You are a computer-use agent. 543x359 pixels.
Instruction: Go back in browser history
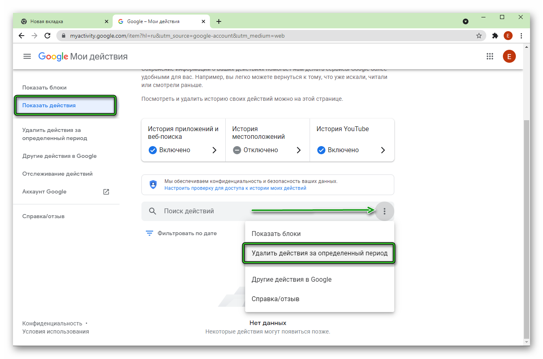point(21,36)
